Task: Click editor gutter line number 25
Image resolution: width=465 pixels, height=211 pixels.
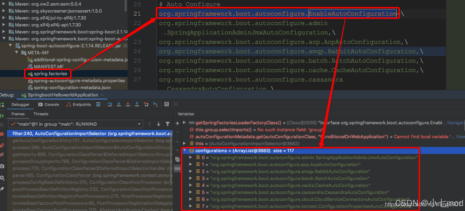Action: tap(137, 61)
